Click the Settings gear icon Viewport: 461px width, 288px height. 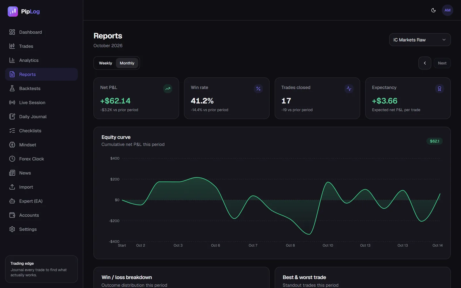pyautogui.click(x=12, y=229)
